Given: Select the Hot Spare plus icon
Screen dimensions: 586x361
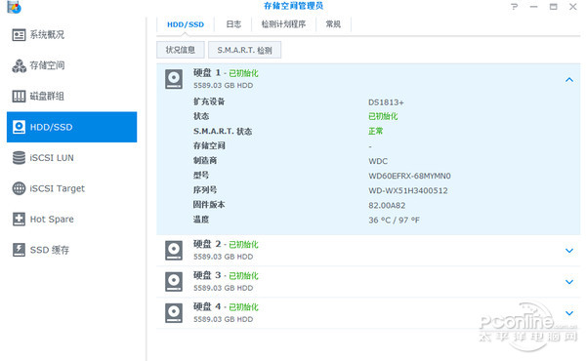Looking at the screenshot, I should [19, 220].
